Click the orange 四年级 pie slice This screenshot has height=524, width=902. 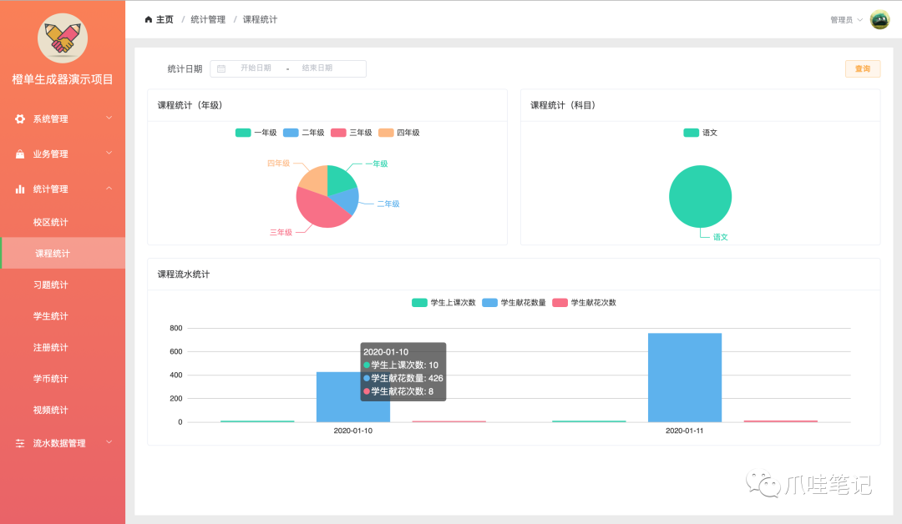315,182
